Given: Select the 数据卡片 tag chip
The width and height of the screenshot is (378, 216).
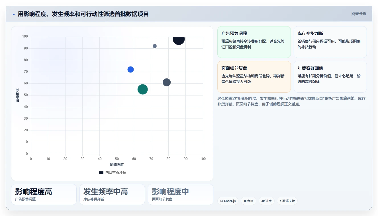Looking at the screenshot, I should click(287, 201).
